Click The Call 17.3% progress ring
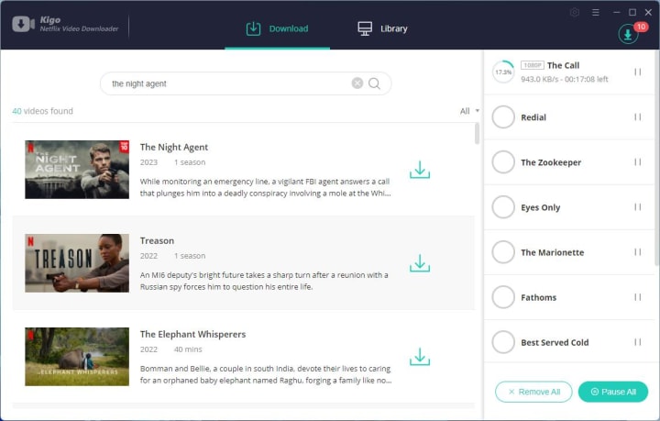Viewport: 660px width, 421px height. click(x=503, y=72)
